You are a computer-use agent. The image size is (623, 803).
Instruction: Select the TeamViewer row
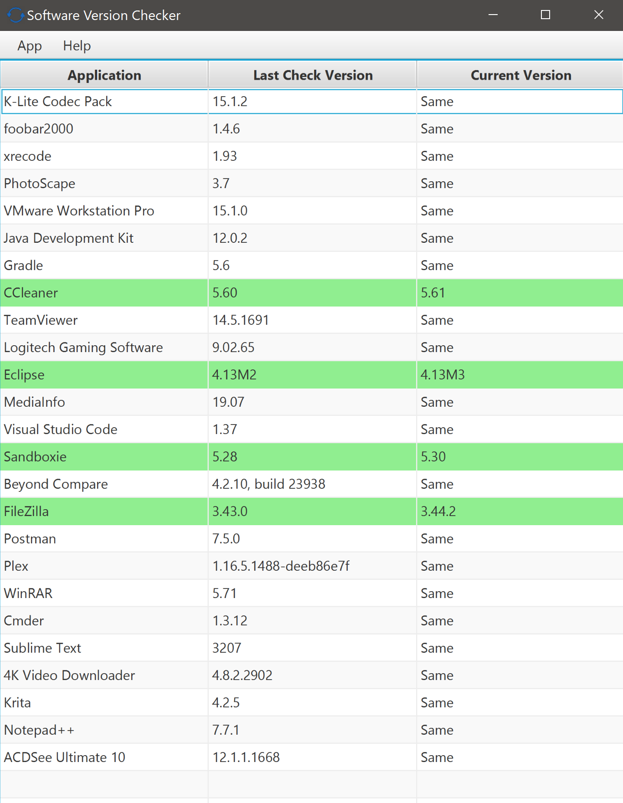coord(312,320)
